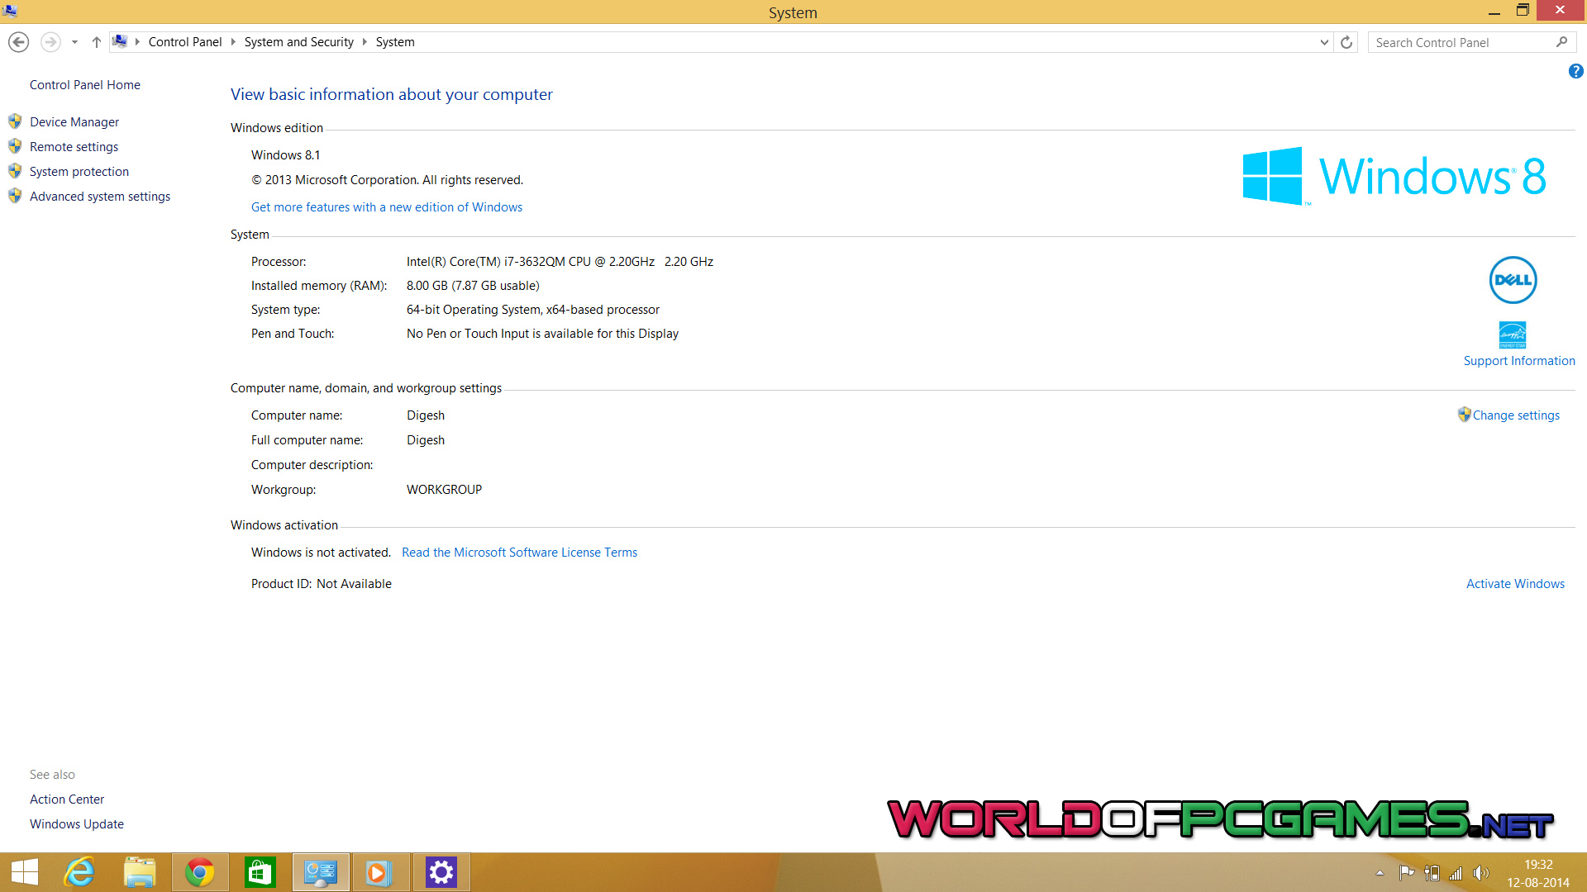Open Device Manager
The height and width of the screenshot is (892, 1587).
pos(74,122)
